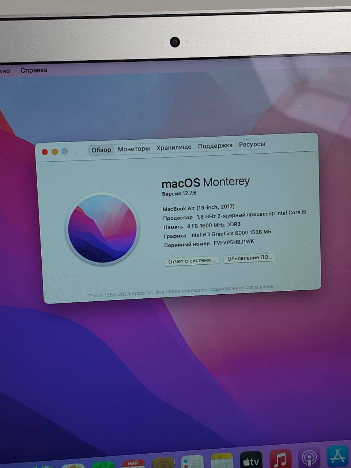Click the Серийный номер label
Image resolution: width=351 pixels, height=468 pixels.
[x=187, y=245]
